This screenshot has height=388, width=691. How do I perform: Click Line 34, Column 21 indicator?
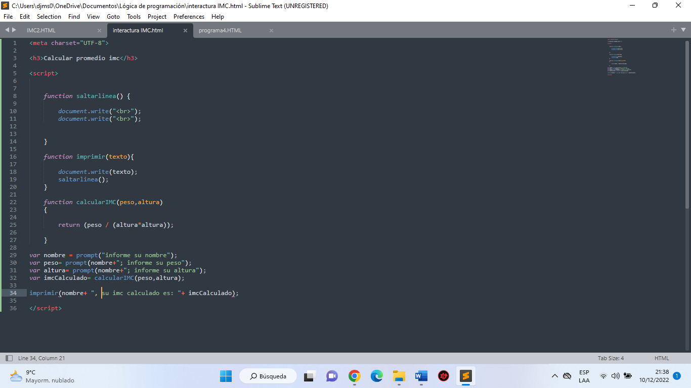tap(41, 358)
